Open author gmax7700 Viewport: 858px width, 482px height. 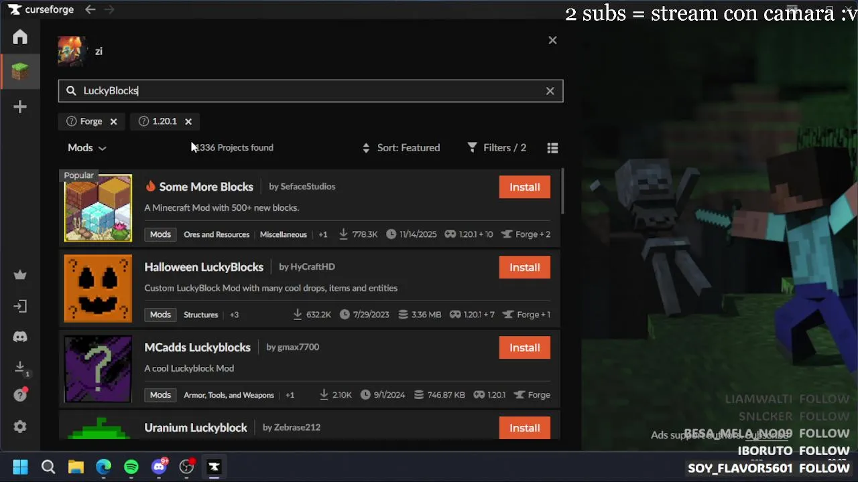point(298,347)
